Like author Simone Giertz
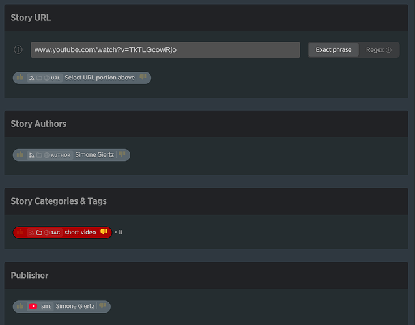The height and width of the screenshot is (325, 415). (20, 155)
